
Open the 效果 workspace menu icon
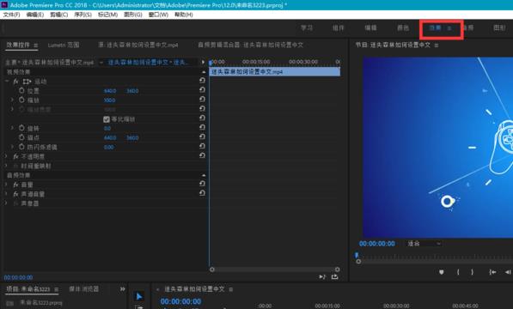click(x=449, y=28)
